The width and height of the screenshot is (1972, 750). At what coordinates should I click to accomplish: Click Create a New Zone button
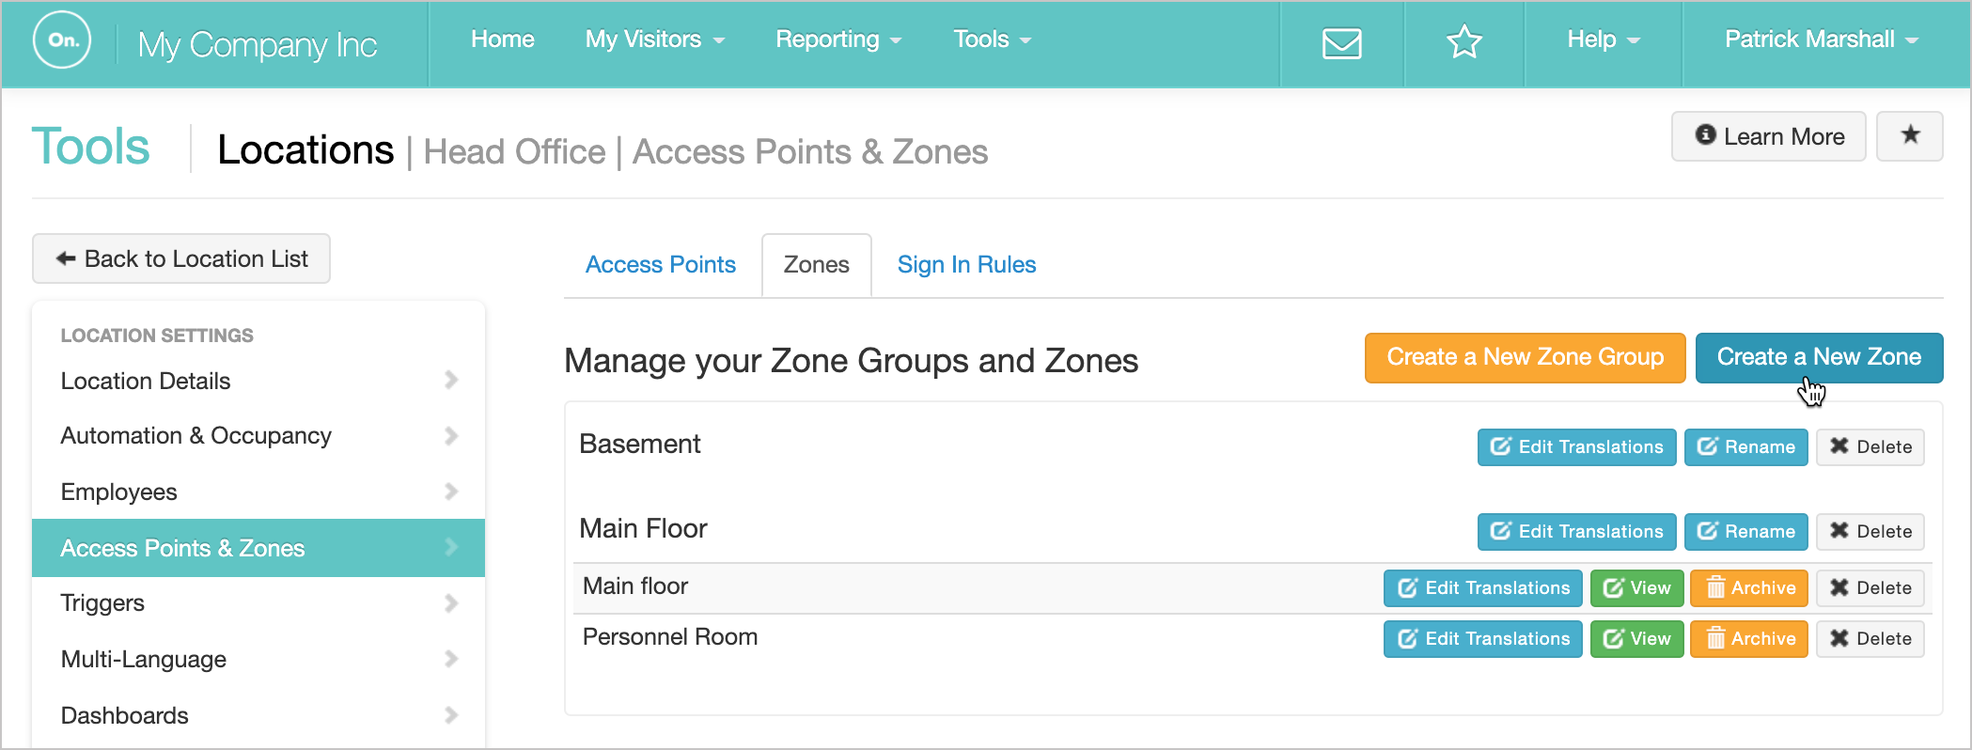coord(1819,357)
